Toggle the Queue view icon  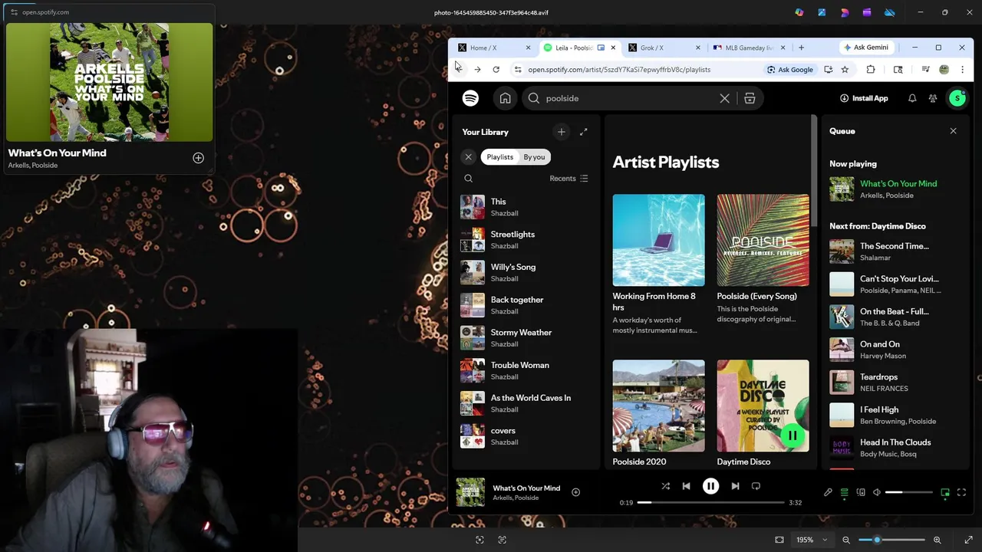click(844, 492)
